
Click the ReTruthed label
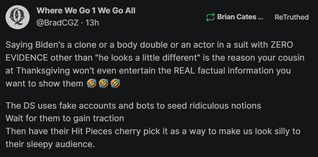coord(291,17)
